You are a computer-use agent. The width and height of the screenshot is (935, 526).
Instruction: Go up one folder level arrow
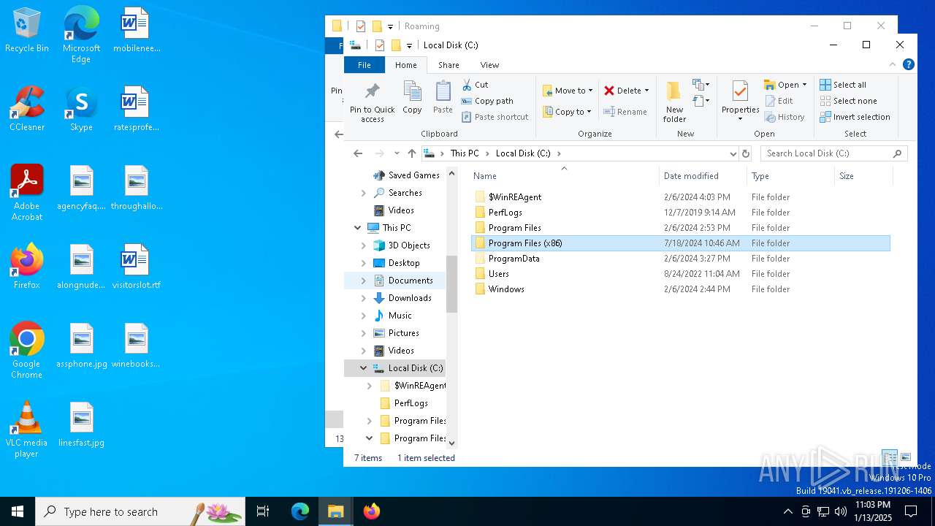(411, 153)
